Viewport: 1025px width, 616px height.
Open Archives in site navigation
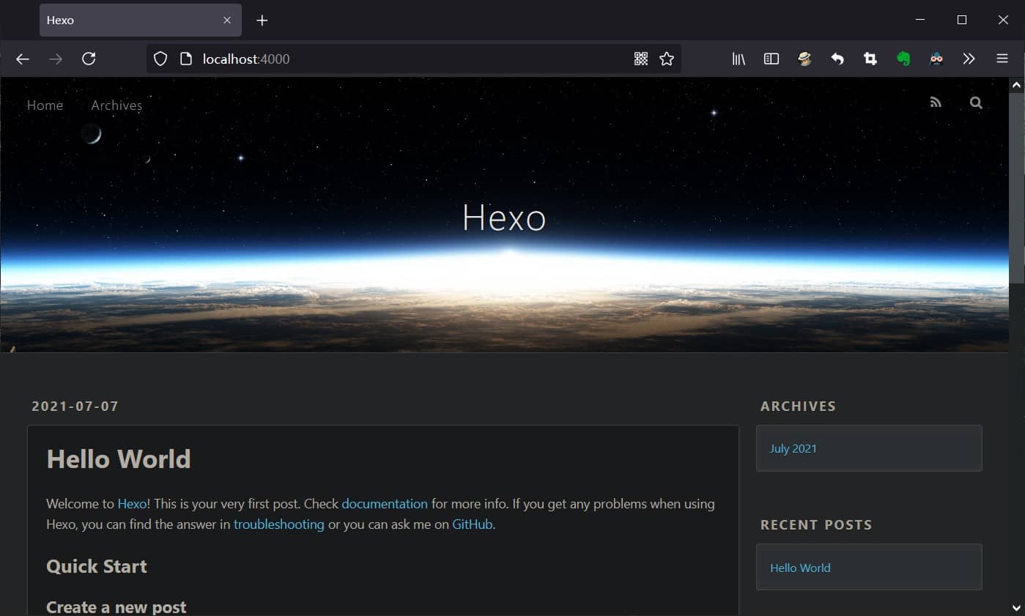[x=116, y=105]
